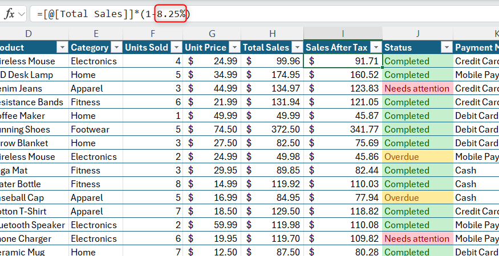Open the Product column filter arrow
Viewport: 499px width, 256px height.
coord(62,48)
